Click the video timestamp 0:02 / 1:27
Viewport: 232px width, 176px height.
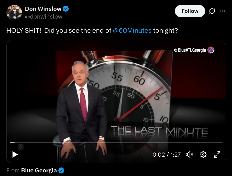(167, 155)
